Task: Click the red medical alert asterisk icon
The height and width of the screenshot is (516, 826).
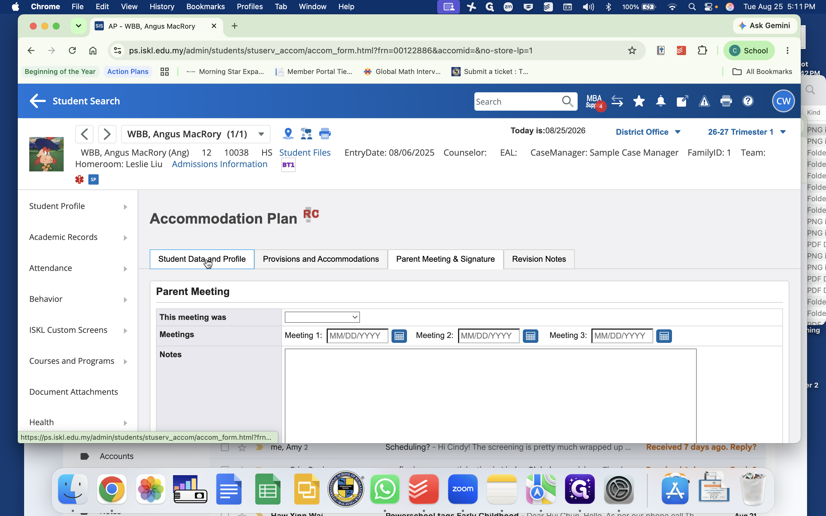Action: 79,179
